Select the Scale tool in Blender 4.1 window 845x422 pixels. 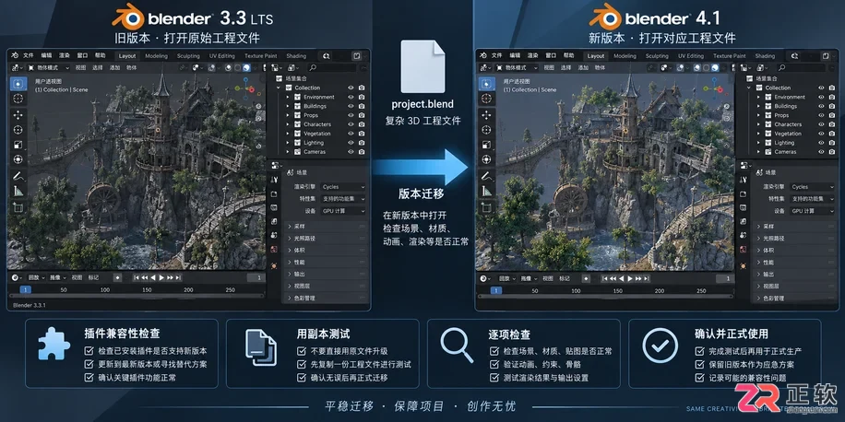(x=487, y=145)
